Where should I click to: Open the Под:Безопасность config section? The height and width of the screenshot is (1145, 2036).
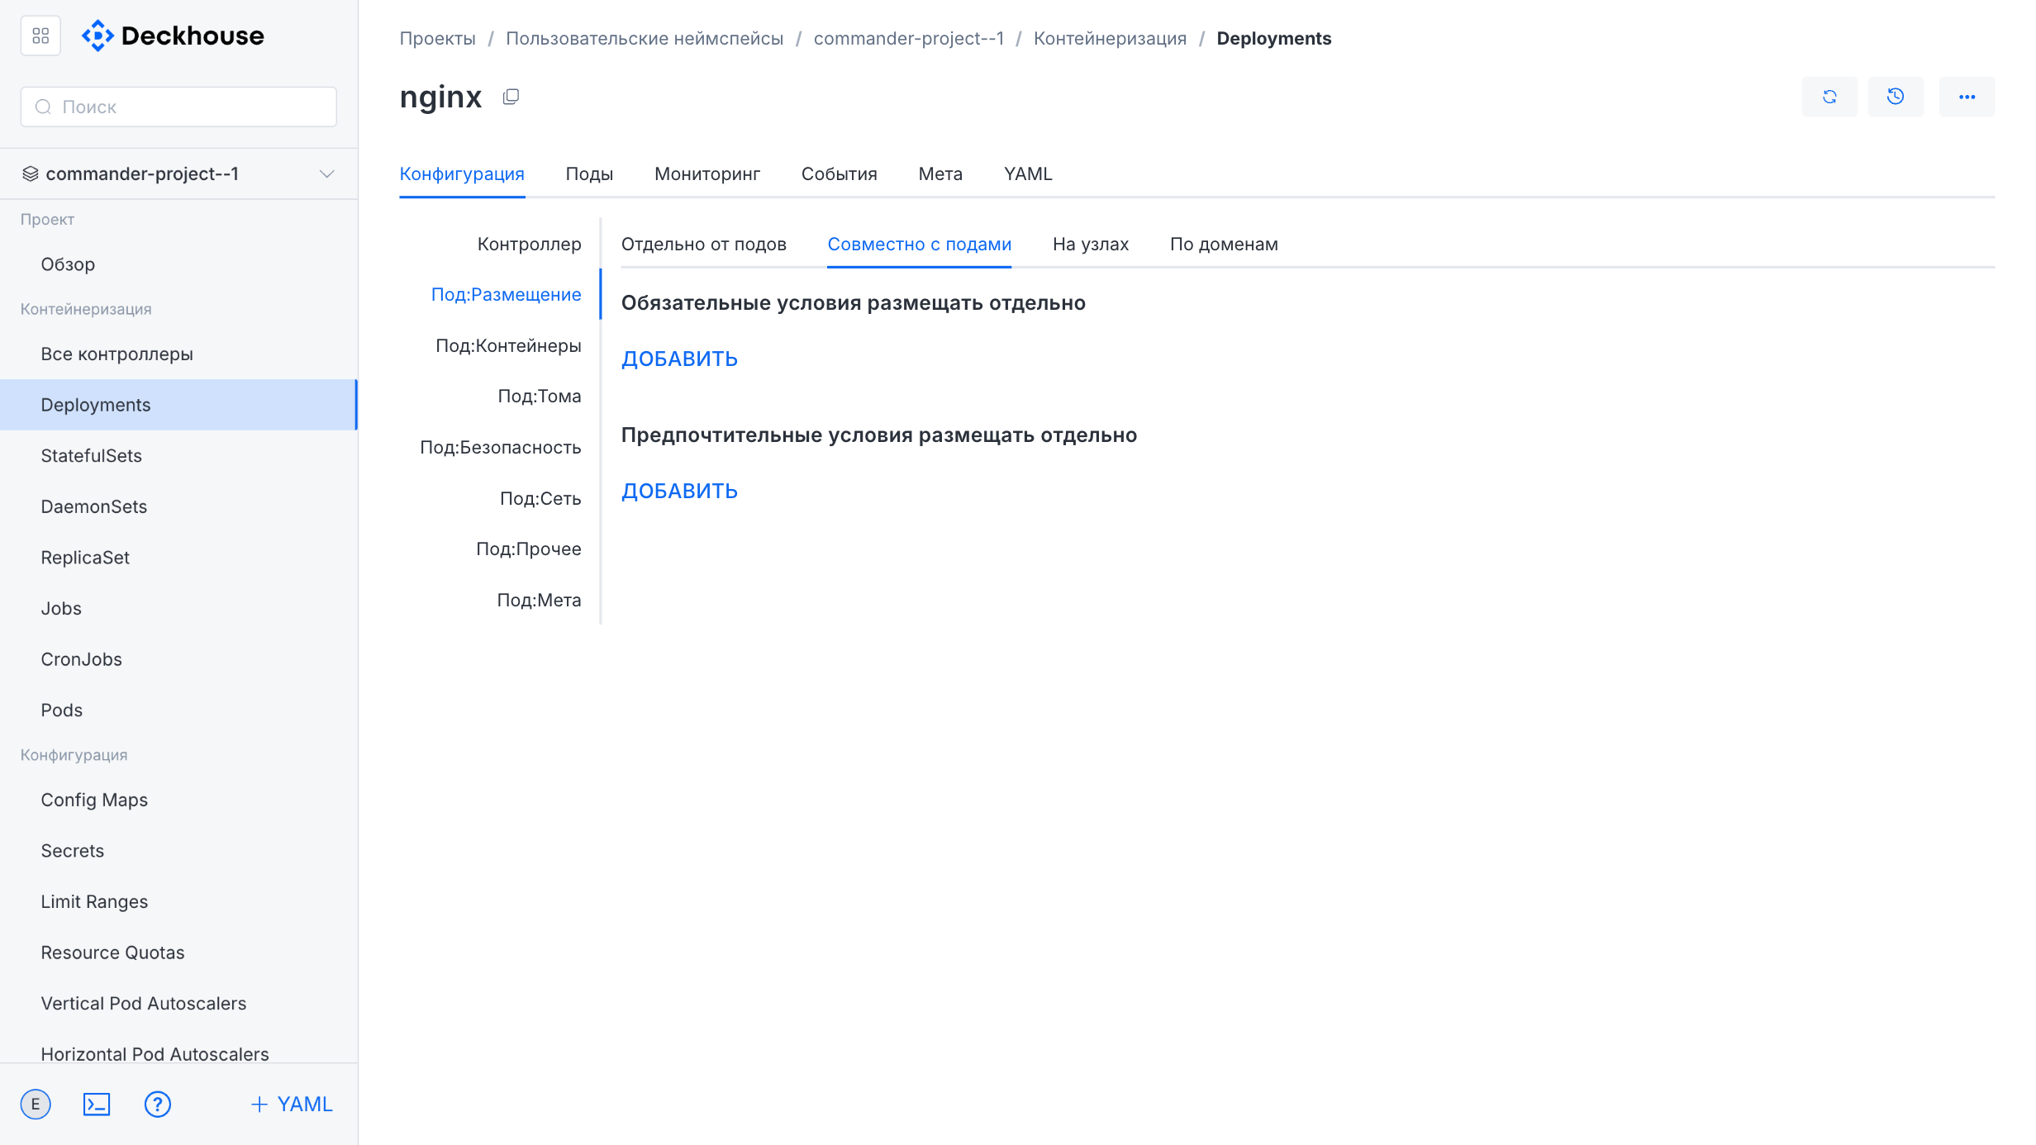[x=500, y=447]
